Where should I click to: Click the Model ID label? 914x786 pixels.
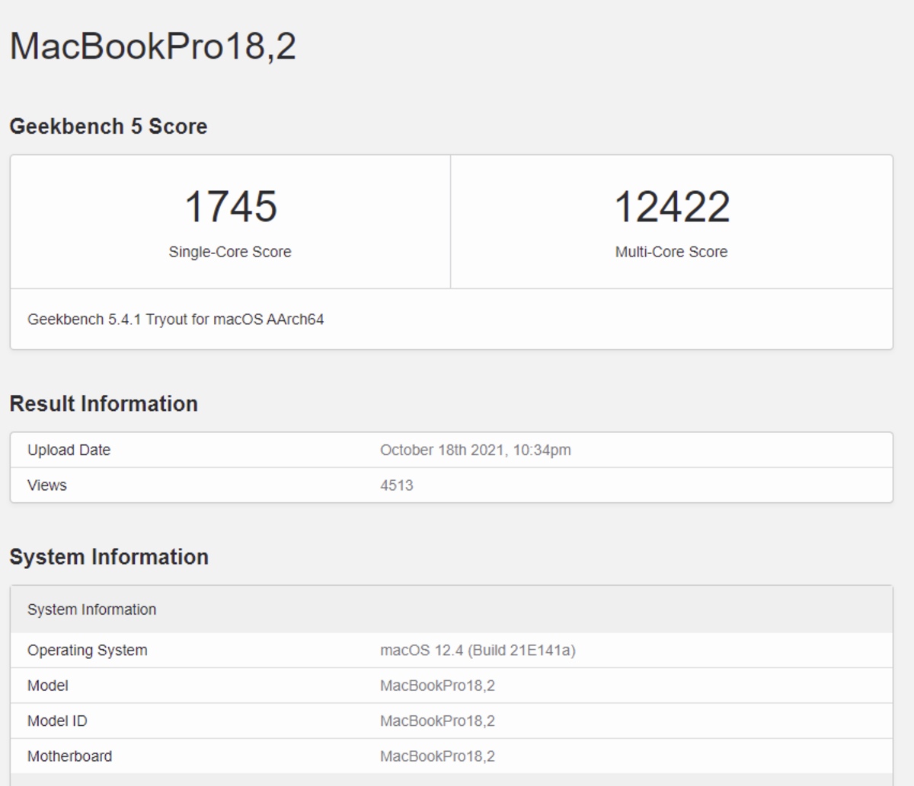click(x=57, y=721)
